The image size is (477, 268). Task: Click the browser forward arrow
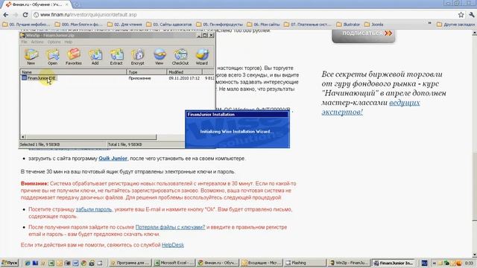pos(16,15)
